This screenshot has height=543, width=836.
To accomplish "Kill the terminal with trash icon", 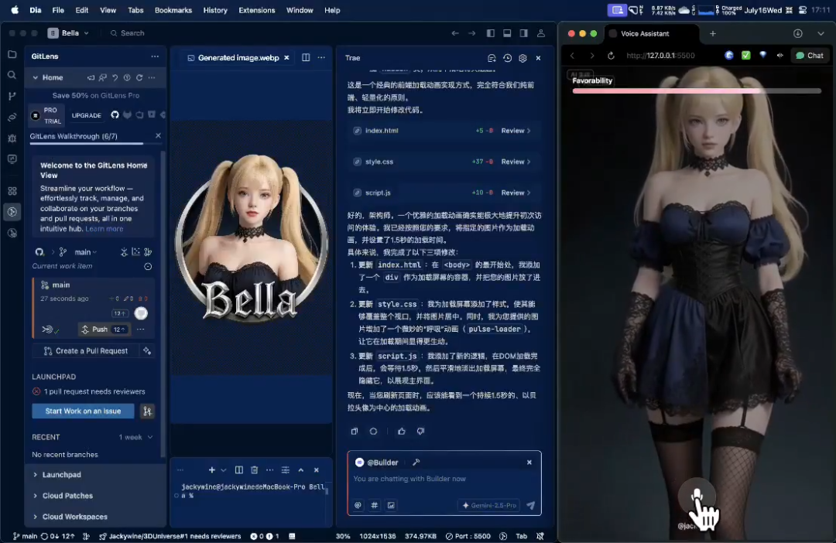I will (255, 470).
